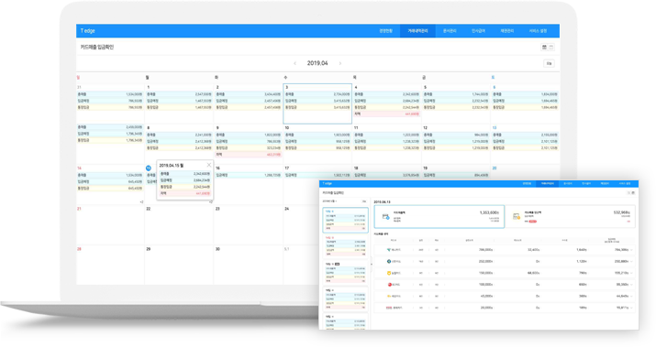Close the 2019.04.15 popup
This screenshot has height=347, width=656.
pyautogui.click(x=209, y=165)
